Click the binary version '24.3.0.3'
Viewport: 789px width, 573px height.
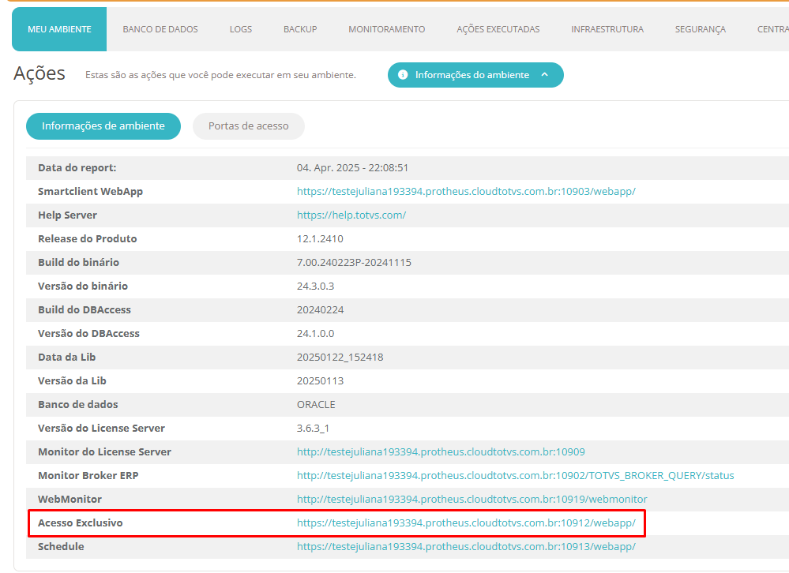click(x=315, y=286)
